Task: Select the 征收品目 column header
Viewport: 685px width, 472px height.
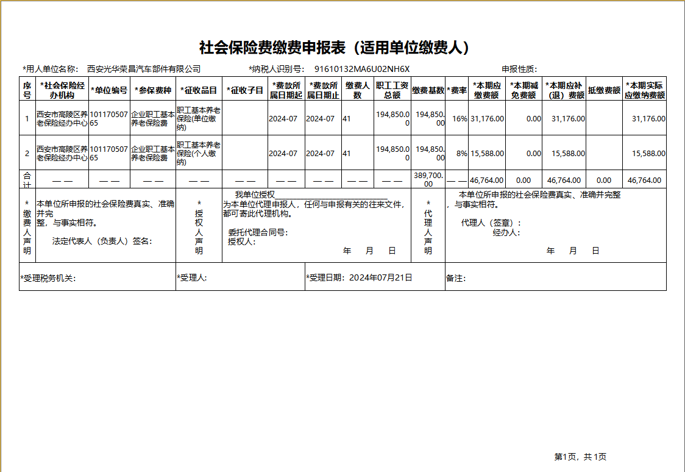Action: [x=199, y=90]
